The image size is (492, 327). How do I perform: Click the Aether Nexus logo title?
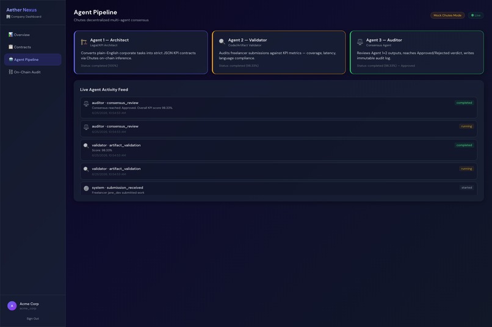tap(21, 10)
